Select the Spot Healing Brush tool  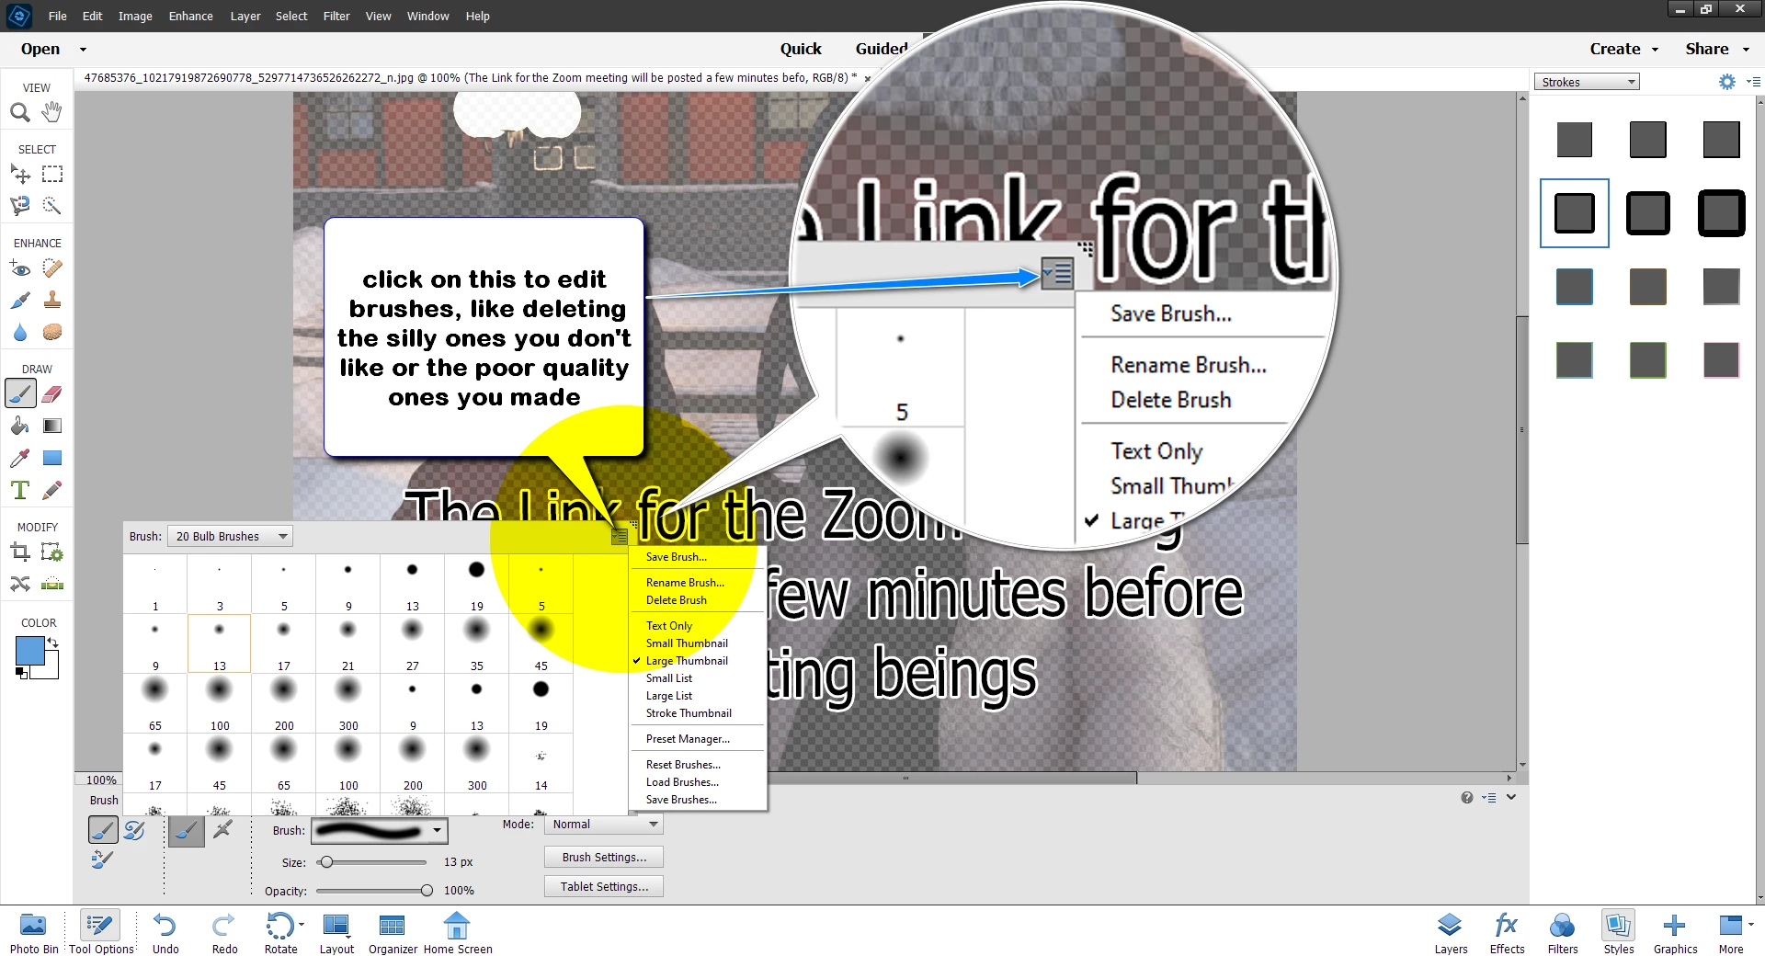[x=52, y=268]
